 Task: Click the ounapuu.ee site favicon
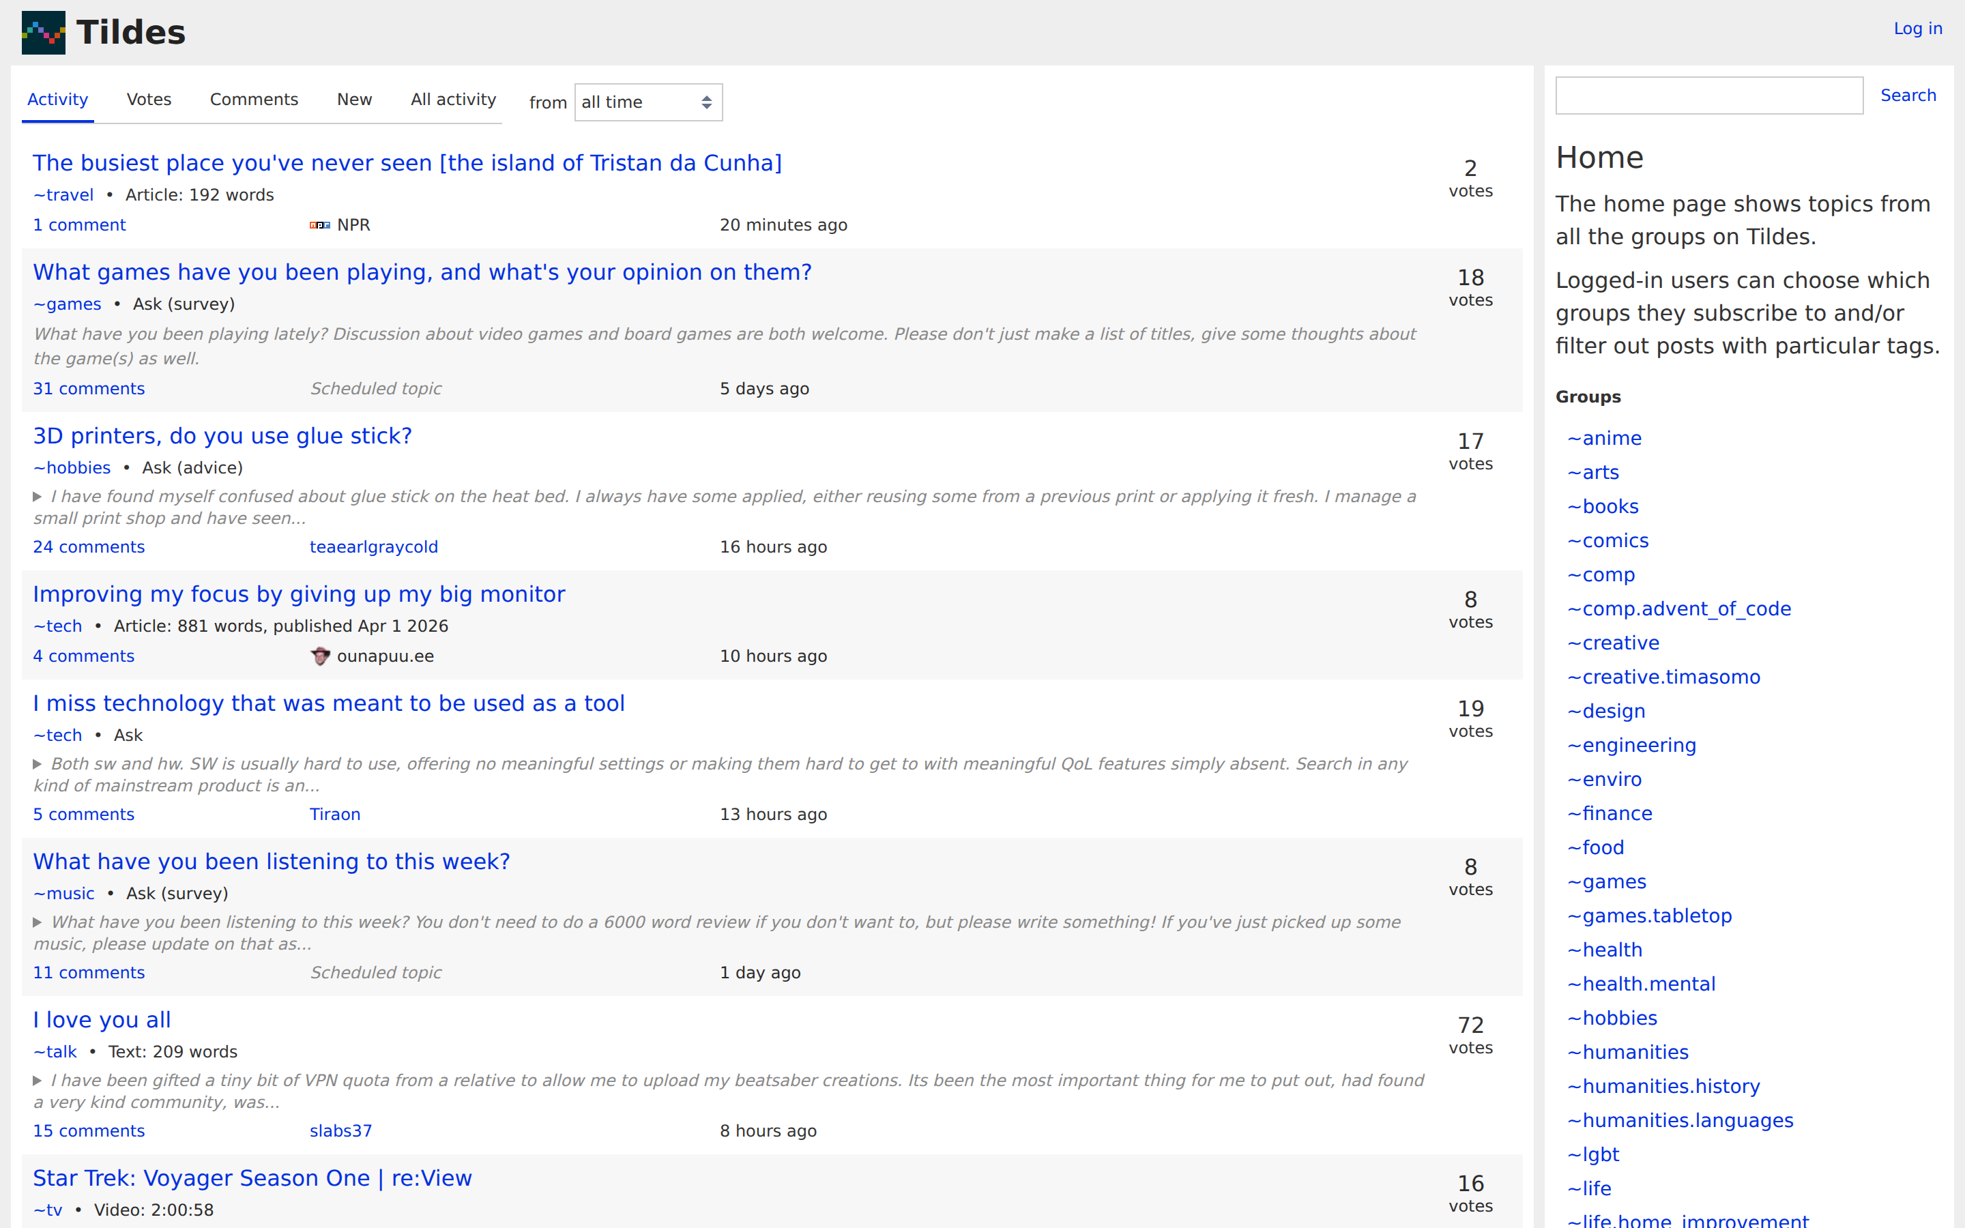(320, 656)
